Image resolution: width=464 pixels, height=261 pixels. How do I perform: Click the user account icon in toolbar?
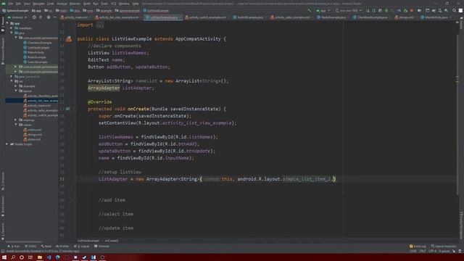[460, 10]
